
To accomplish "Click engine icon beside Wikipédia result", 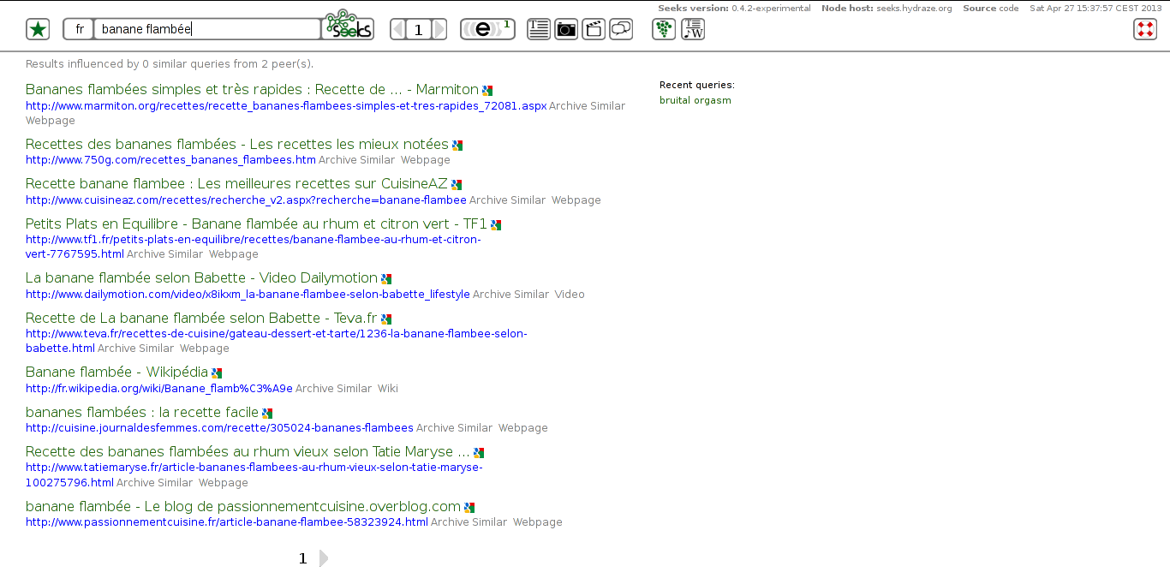I will [217, 373].
